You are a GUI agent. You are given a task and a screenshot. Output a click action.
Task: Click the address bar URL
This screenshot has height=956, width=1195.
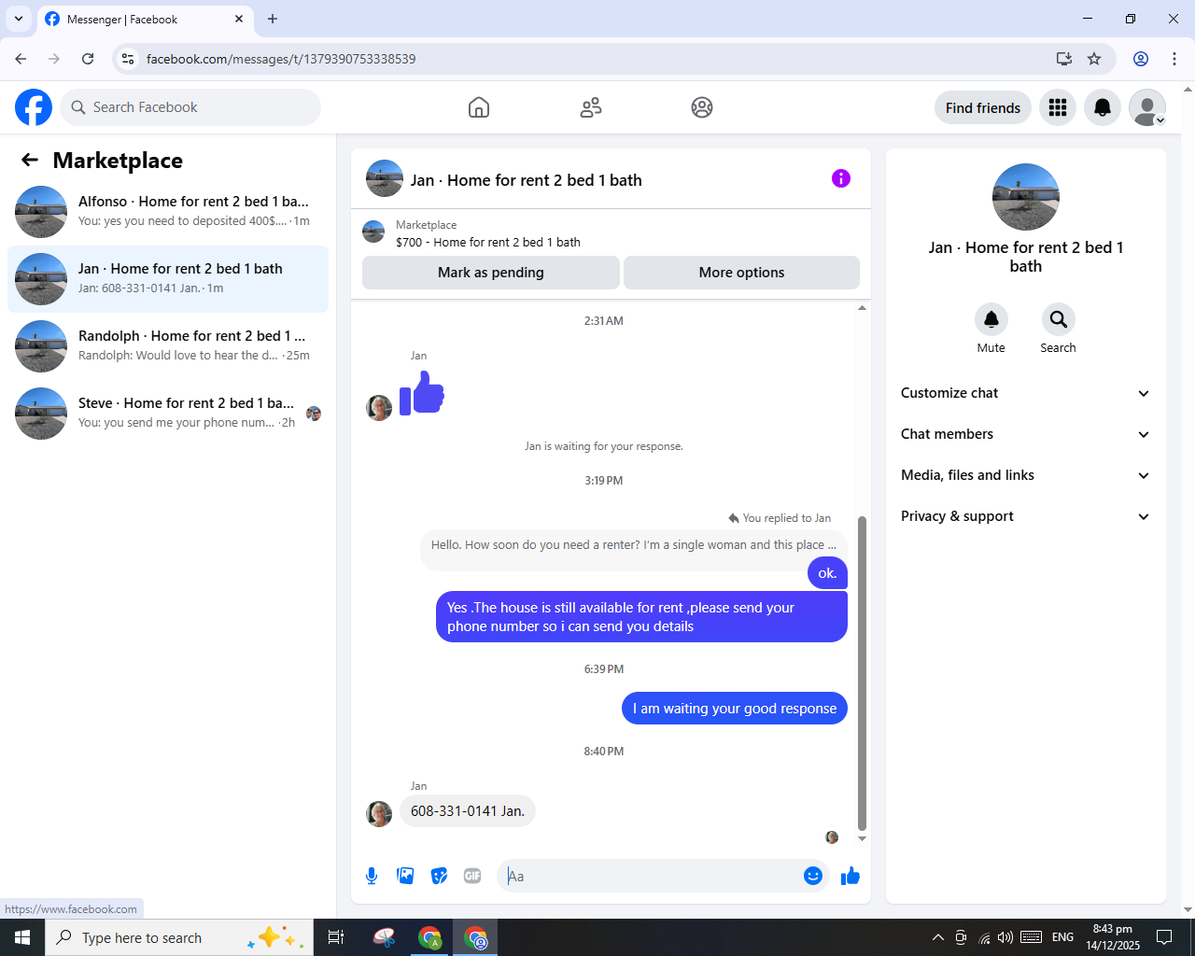281,59
